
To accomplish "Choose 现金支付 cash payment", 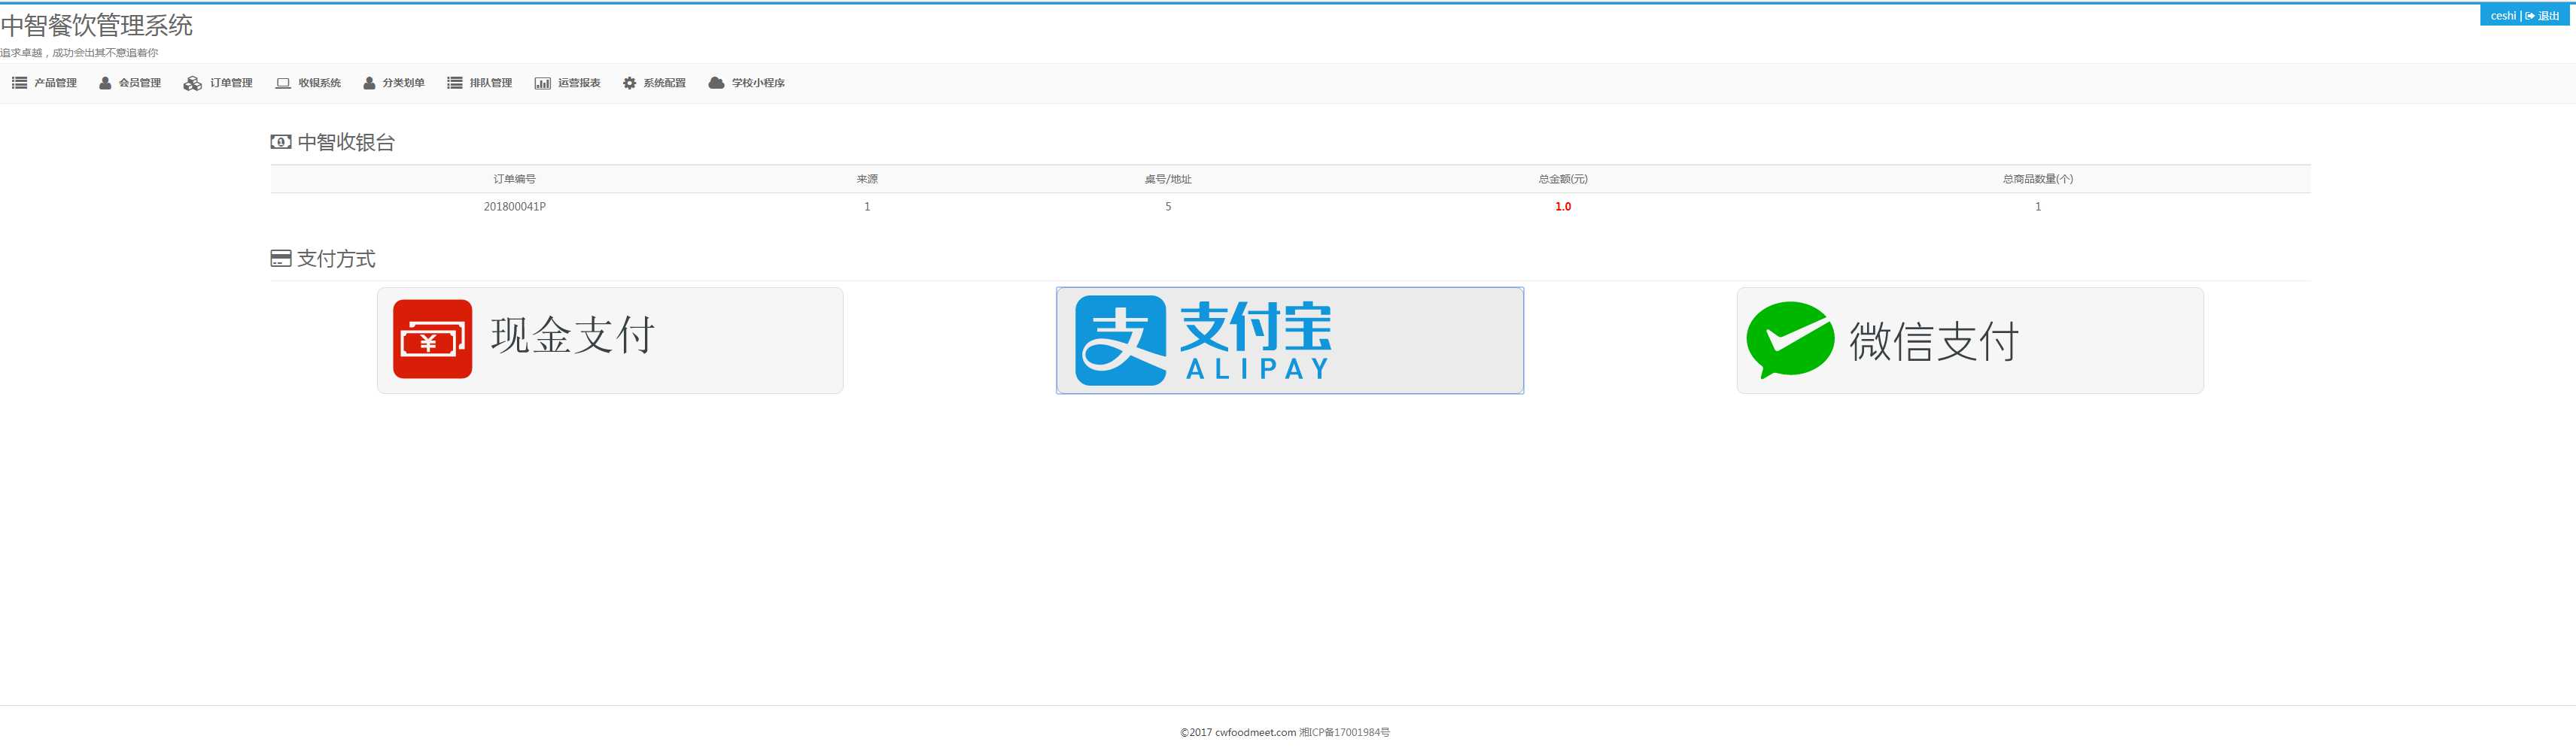I will [610, 341].
